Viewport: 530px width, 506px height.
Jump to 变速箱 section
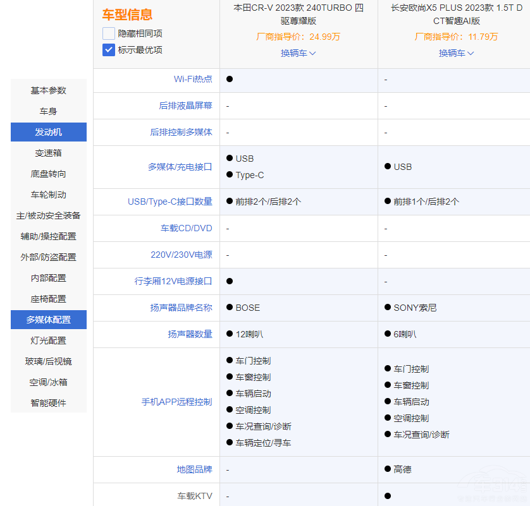pyautogui.click(x=48, y=153)
